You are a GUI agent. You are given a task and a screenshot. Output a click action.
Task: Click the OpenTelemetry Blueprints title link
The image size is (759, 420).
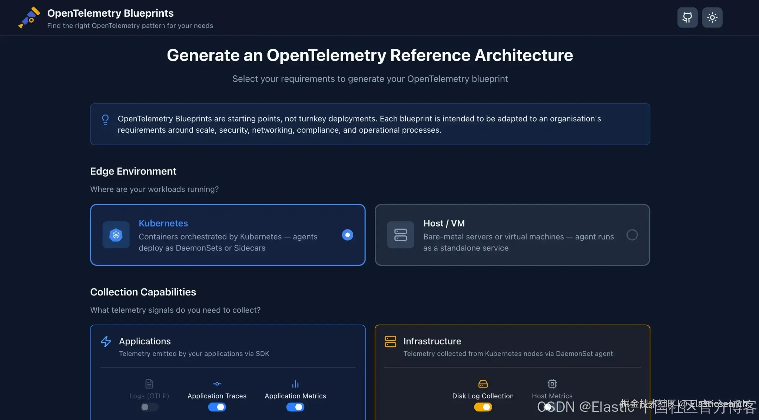110,13
